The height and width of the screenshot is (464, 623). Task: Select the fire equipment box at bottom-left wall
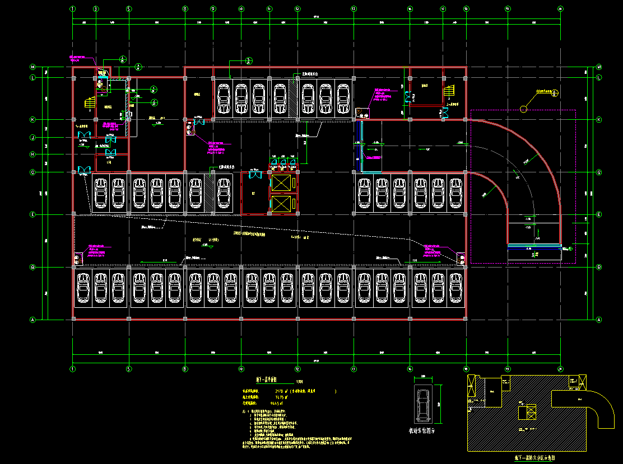[78, 259]
